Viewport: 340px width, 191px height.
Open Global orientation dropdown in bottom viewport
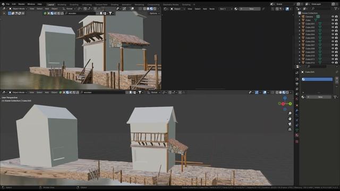pos(154,92)
